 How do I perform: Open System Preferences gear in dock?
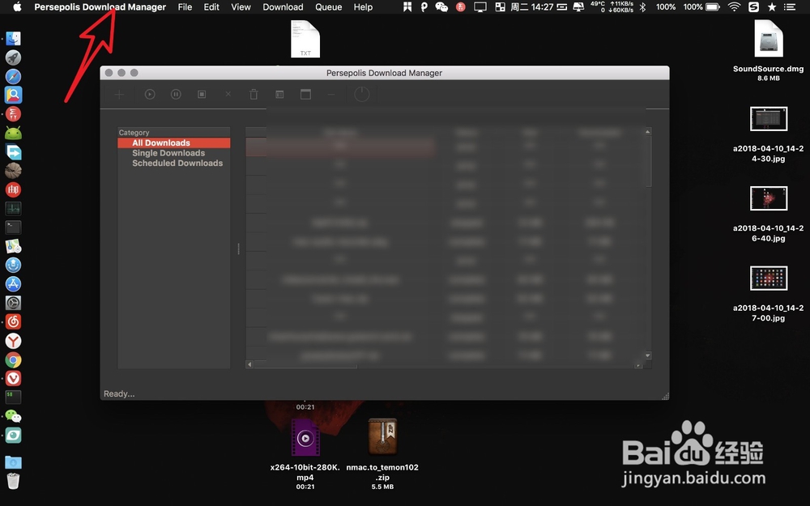click(13, 303)
